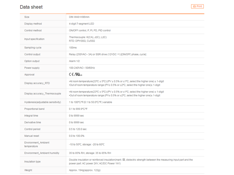Select the Size row label
The width and height of the screenshot is (234, 175).
coord(27,17)
